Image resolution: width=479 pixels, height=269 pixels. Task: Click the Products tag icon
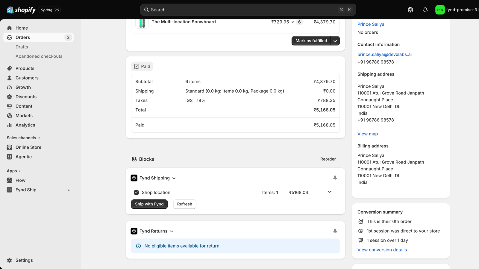[10, 68]
